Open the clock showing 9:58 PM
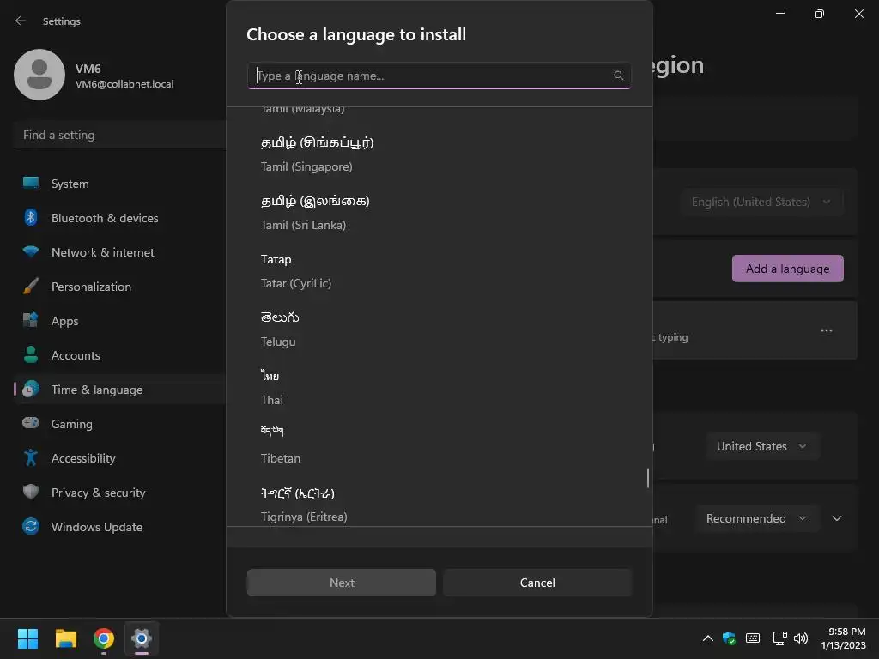 [843, 638]
